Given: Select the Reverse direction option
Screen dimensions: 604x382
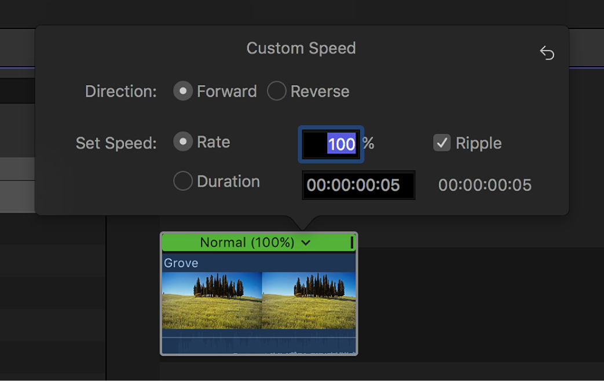Looking at the screenshot, I should [277, 91].
